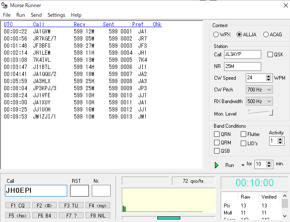The height and width of the screenshot is (222, 290).
Task: Increase Activity level with up arrow
Action: click(x=280, y=139)
